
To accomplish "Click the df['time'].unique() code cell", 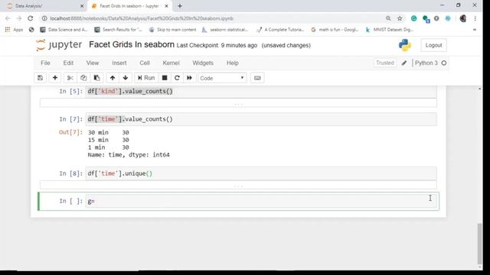I will [261, 173].
